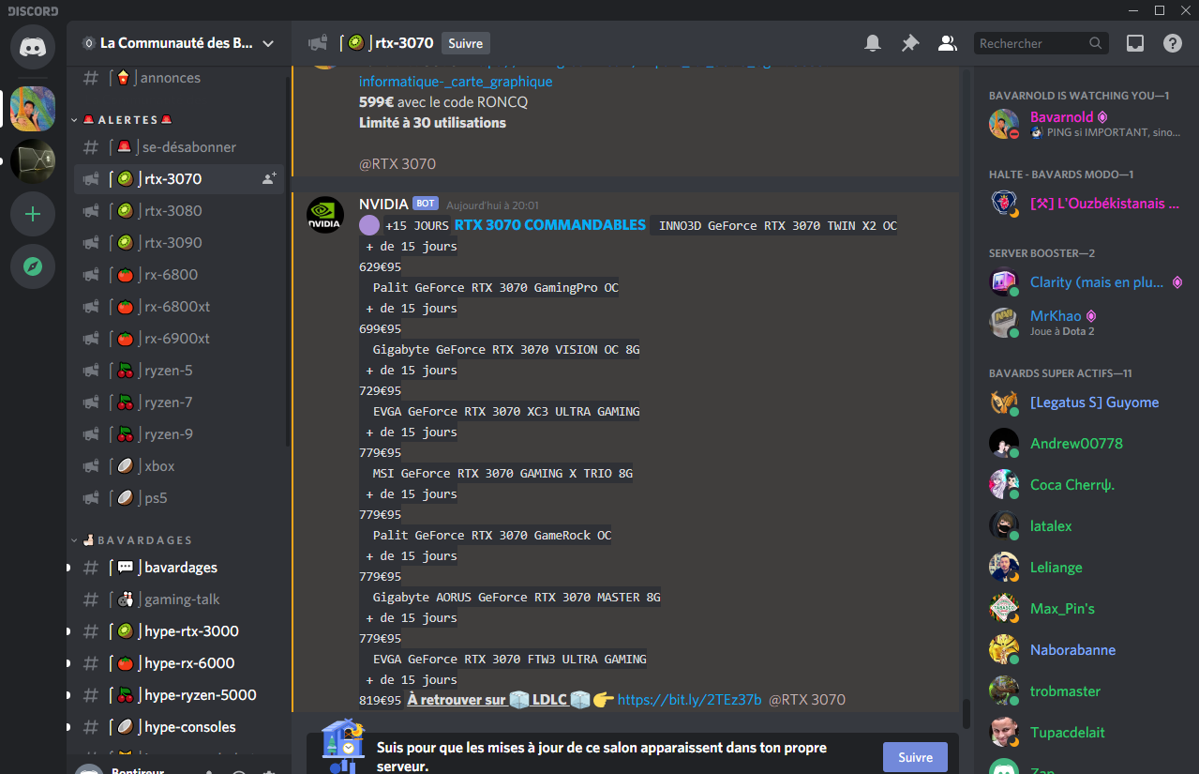The image size is (1199, 774).
Task: Open ryzen-5 channel
Action: [x=178, y=371]
